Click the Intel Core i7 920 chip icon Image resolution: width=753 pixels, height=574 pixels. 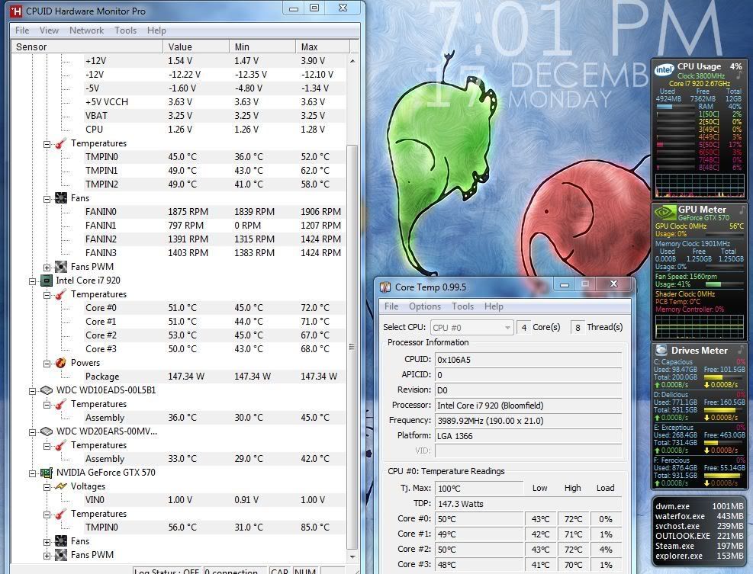click(47, 281)
